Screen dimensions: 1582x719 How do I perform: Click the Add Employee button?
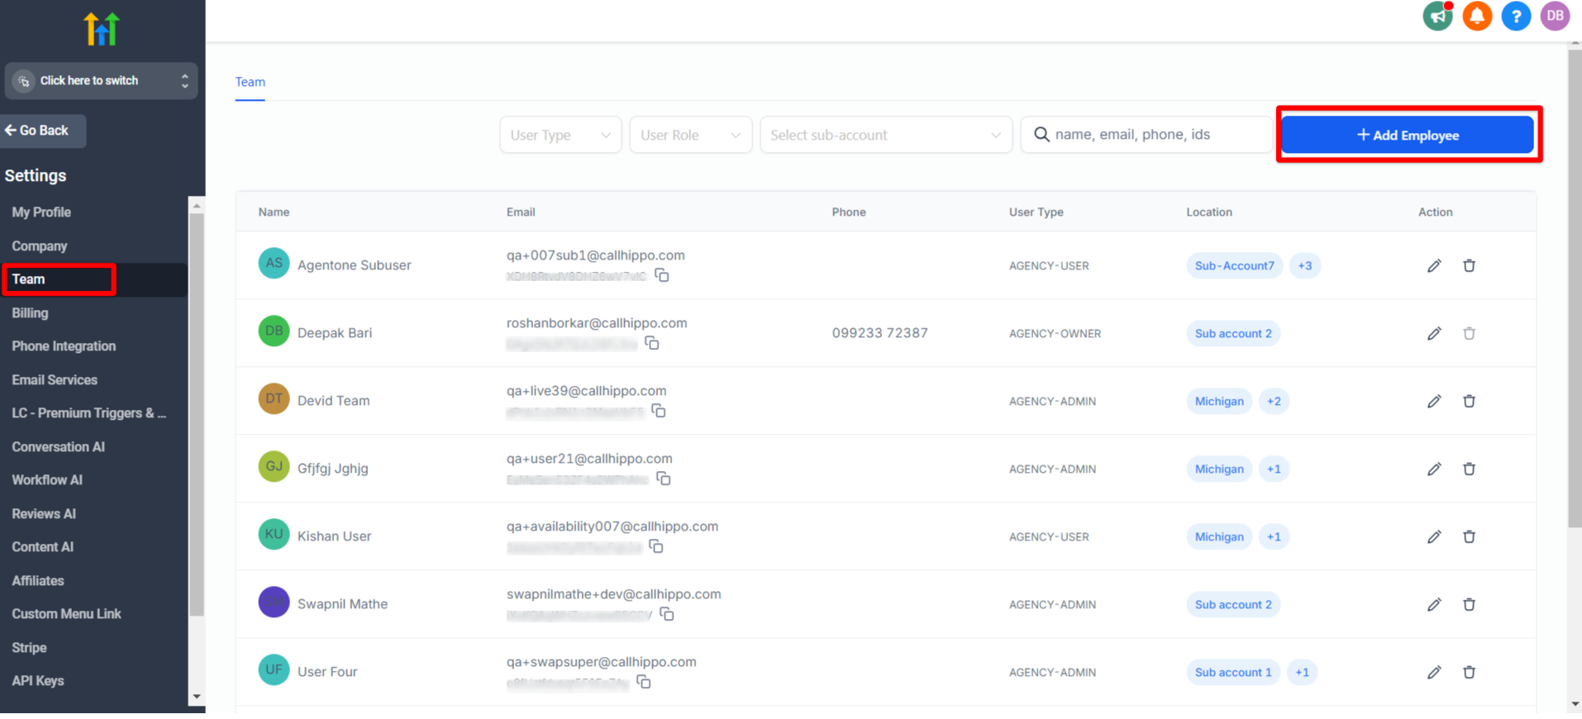pyautogui.click(x=1408, y=135)
